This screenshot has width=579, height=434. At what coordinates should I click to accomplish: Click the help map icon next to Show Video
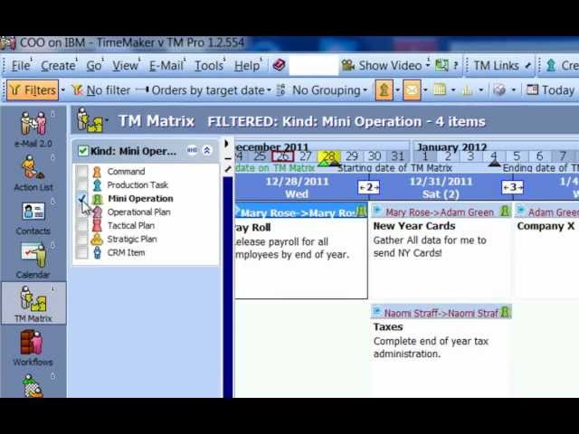[441, 65]
